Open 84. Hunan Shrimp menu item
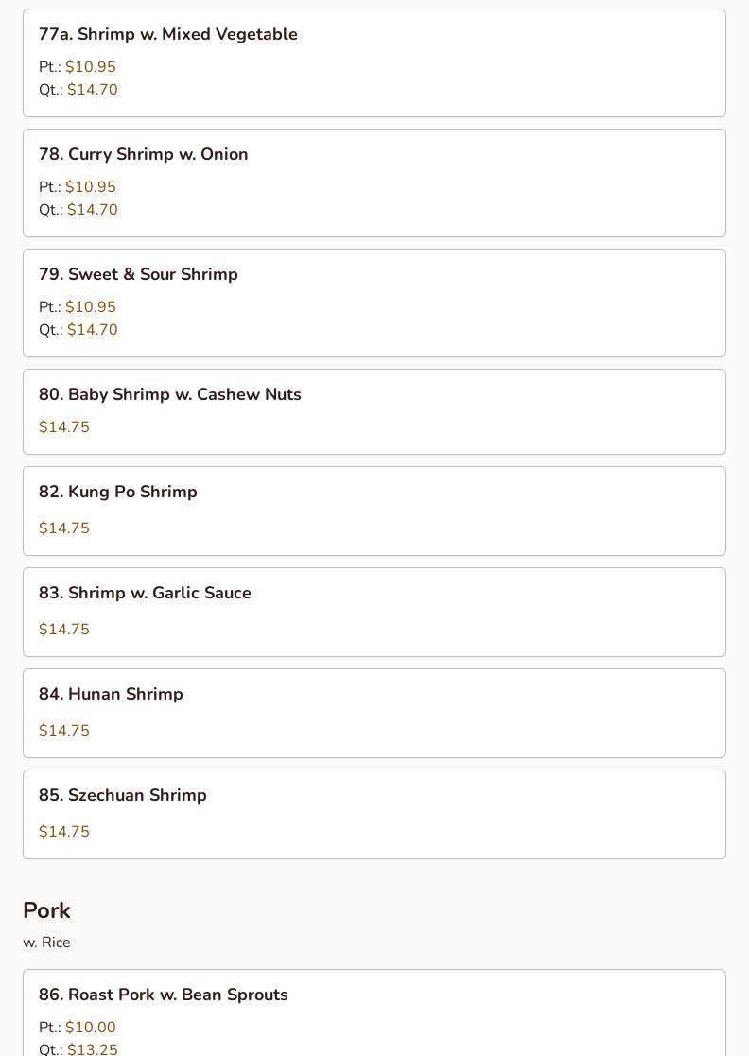The width and height of the screenshot is (749, 1056). pos(111,694)
